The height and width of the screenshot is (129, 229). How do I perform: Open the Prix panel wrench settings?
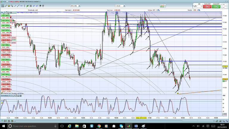4,13
